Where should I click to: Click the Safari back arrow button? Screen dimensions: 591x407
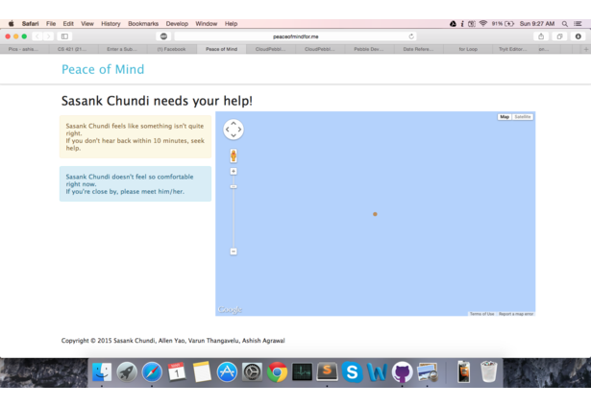pos(37,36)
